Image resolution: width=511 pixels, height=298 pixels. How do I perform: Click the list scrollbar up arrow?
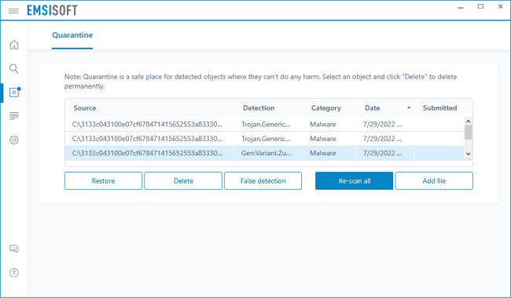[469, 122]
